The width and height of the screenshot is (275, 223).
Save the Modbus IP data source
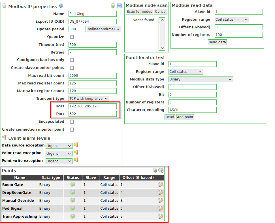click(119, 5)
